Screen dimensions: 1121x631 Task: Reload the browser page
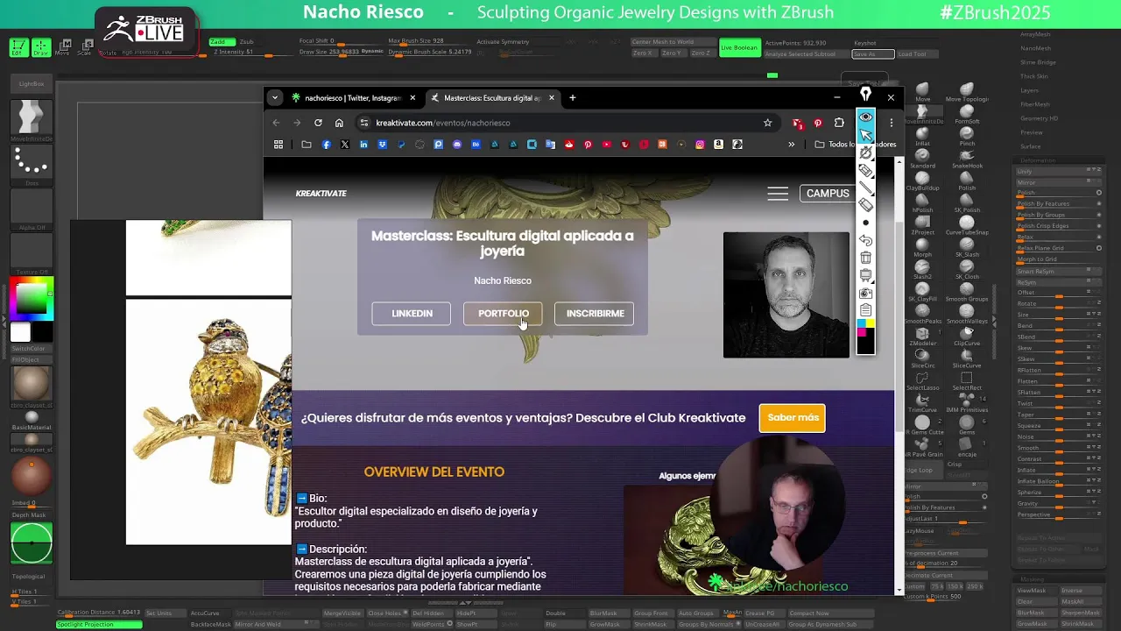[x=318, y=123]
